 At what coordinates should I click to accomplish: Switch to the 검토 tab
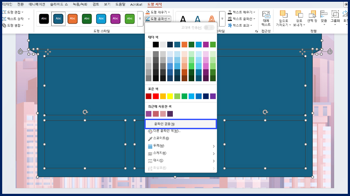[x=96, y=4]
